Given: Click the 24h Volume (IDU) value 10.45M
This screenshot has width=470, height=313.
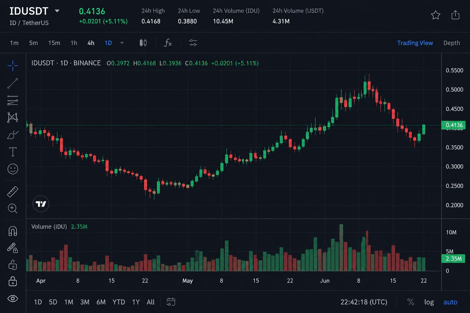Looking at the screenshot, I should pyautogui.click(x=223, y=21).
